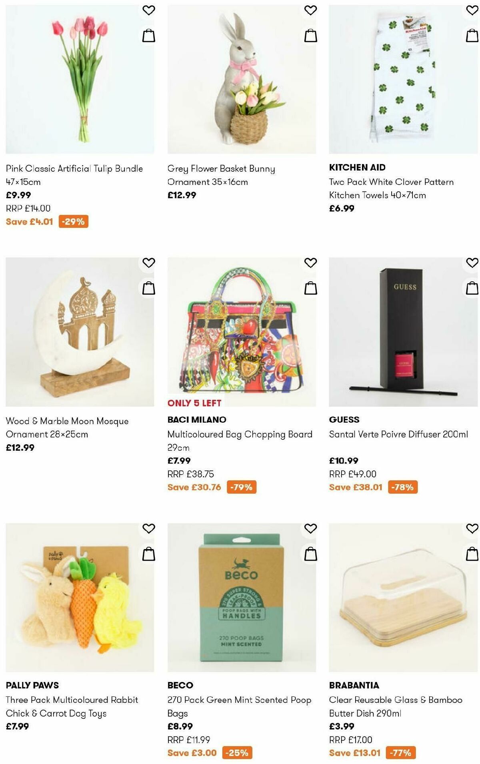Toggle wishlist heart on the tulip bundle

tap(148, 10)
